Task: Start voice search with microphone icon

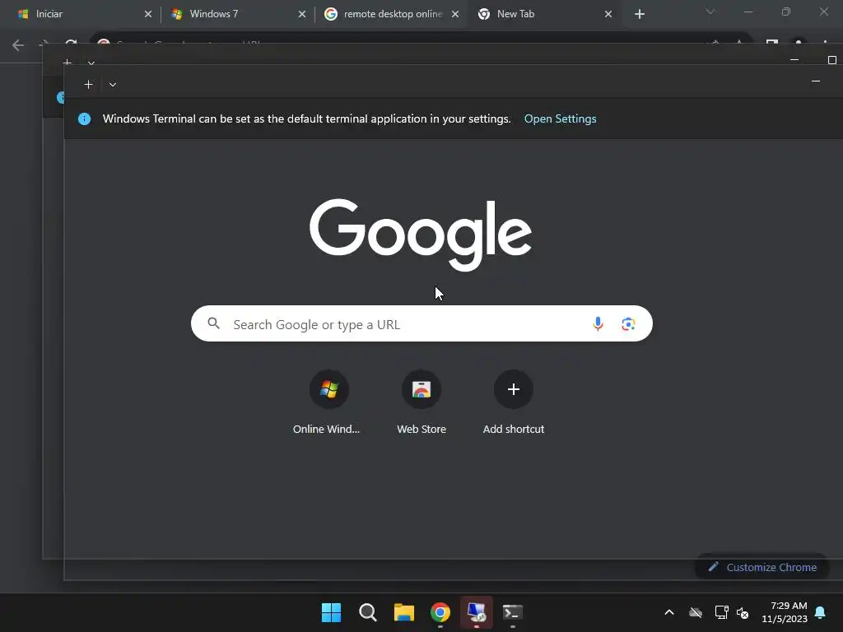Action: 598,323
